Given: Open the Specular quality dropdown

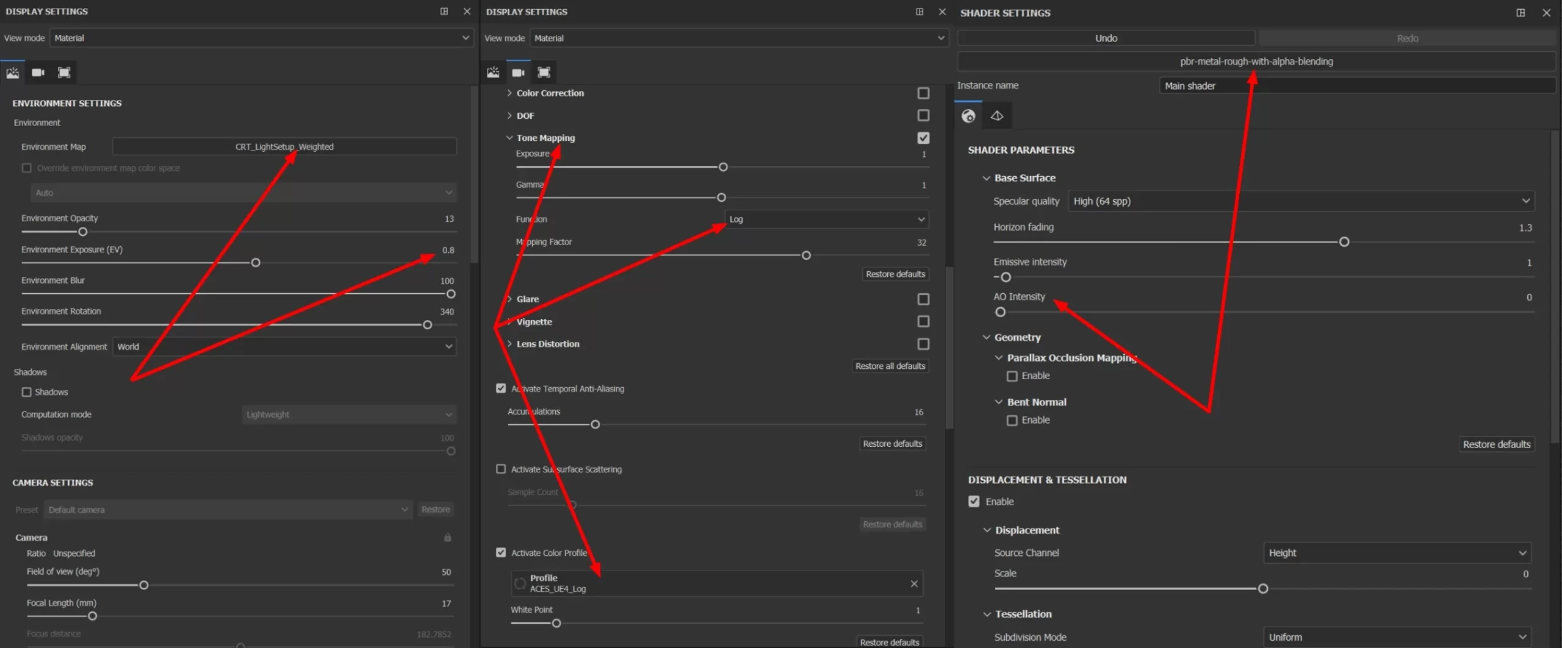Looking at the screenshot, I should (1301, 201).
